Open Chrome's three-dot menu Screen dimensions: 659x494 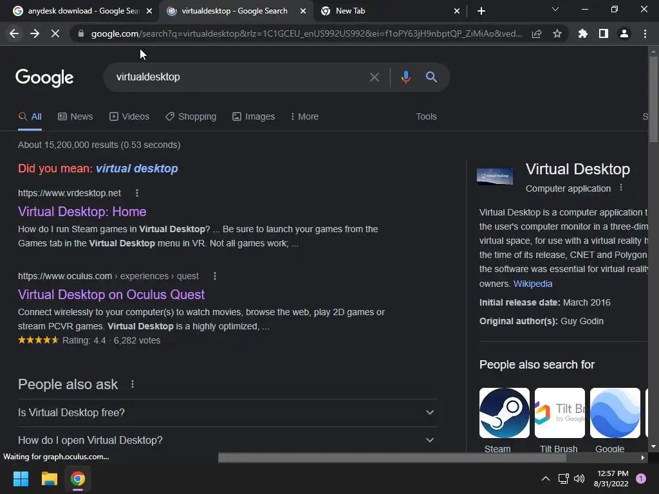[645, 33]
